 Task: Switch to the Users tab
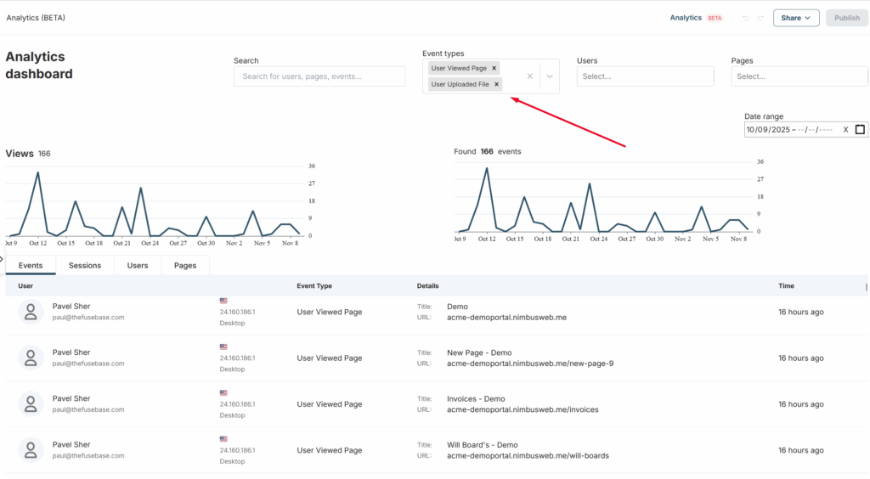tap(138, 266)
